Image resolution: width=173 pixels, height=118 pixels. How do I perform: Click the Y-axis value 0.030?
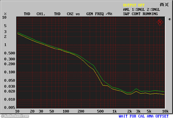tap(9, 86)
